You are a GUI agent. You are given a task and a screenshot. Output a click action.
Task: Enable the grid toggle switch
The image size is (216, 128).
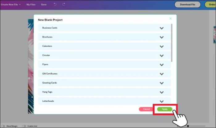tap(24, 126)
